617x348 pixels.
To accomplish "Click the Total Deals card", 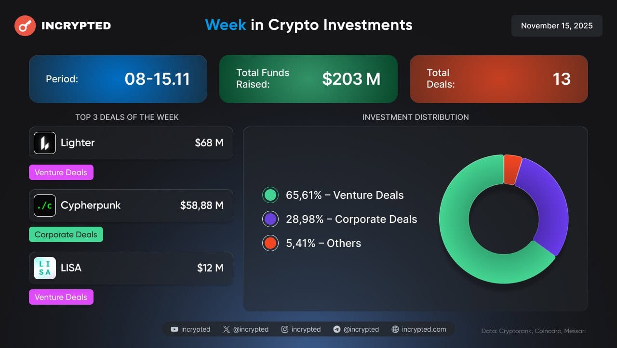I will coord(498,79).
